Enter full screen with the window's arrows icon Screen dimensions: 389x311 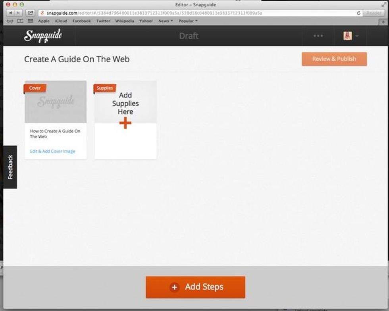point(384,4)
